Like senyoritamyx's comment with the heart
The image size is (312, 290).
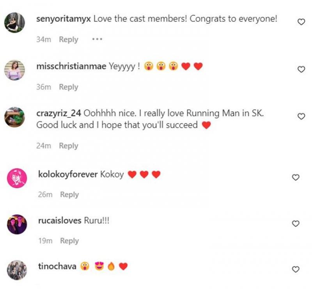pyautogui.click(x=301, y=22)
